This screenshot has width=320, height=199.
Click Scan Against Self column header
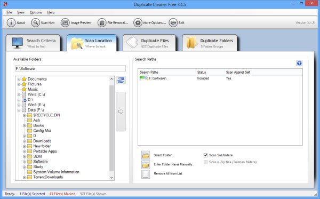(238, 72)
